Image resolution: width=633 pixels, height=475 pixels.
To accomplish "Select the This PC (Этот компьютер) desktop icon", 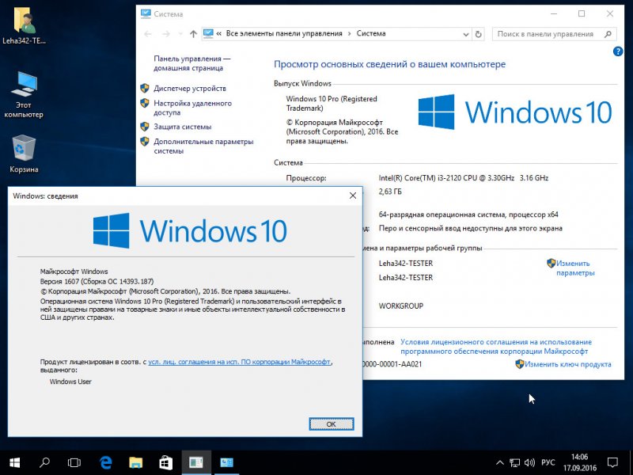I will click(24, 95).
